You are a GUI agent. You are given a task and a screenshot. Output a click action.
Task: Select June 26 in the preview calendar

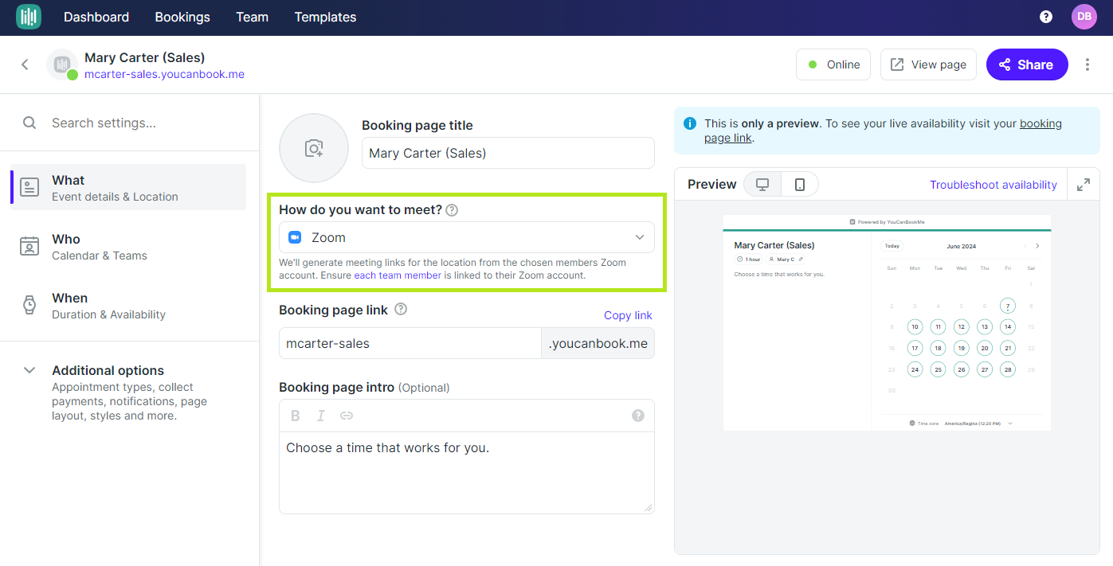962,369
